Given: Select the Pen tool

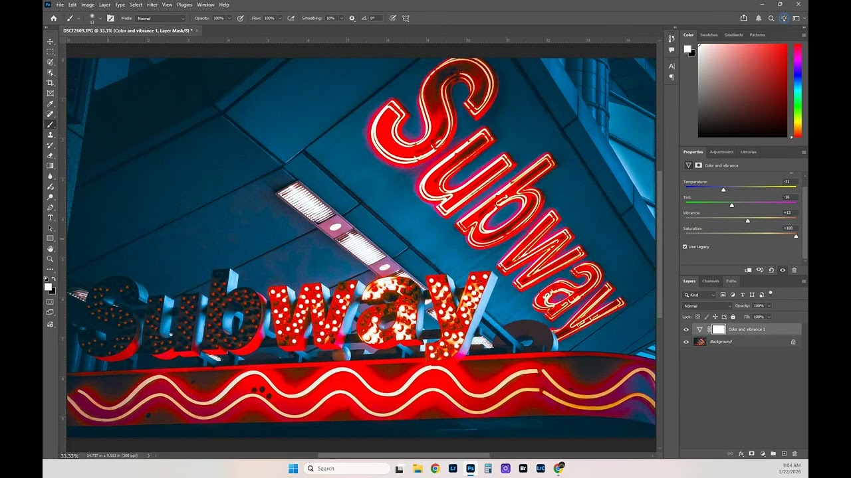Looking at the screenshot, I should pyautogui.click(x=50, y=207).
